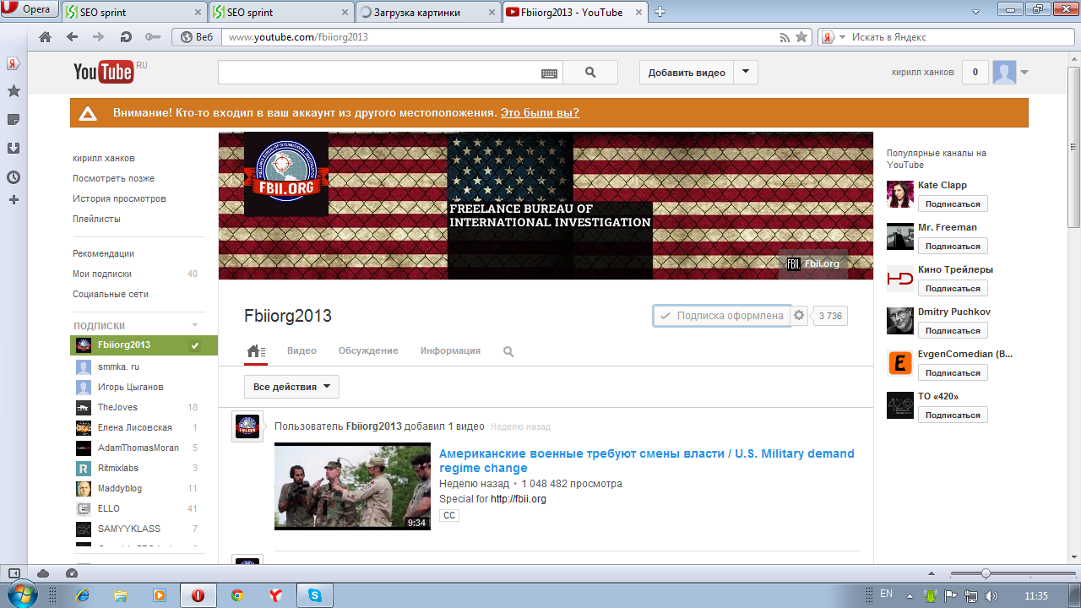1081x608 pixels.
Task: Open the Елена Лисовская subscription
Action: pyautogui.click(x=137, y=427)
